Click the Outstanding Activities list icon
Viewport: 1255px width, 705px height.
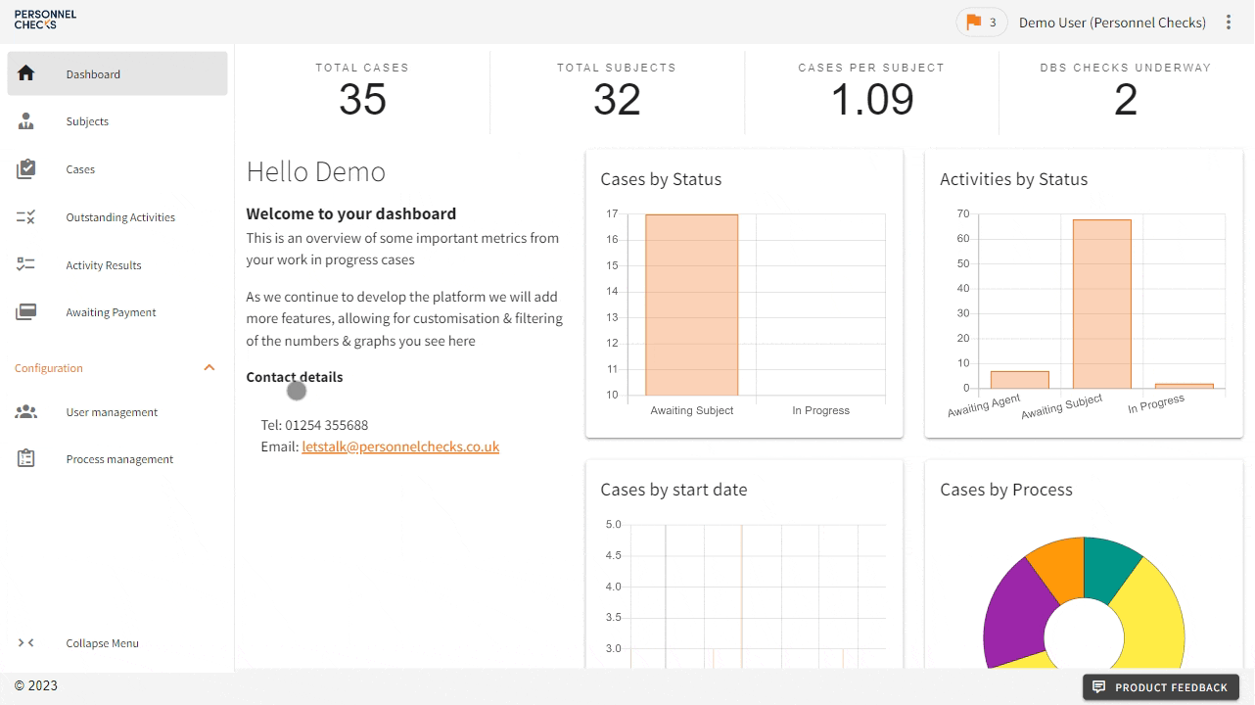pos(26,217)
